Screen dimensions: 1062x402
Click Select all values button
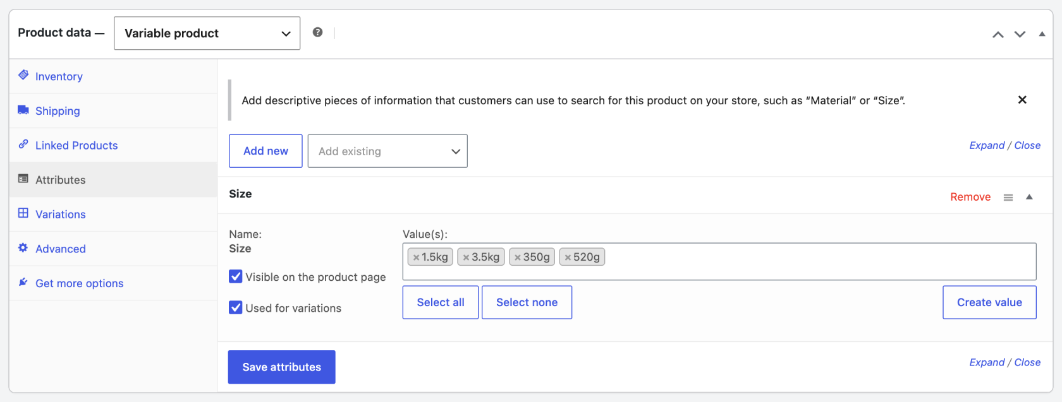tap(441, 302)
